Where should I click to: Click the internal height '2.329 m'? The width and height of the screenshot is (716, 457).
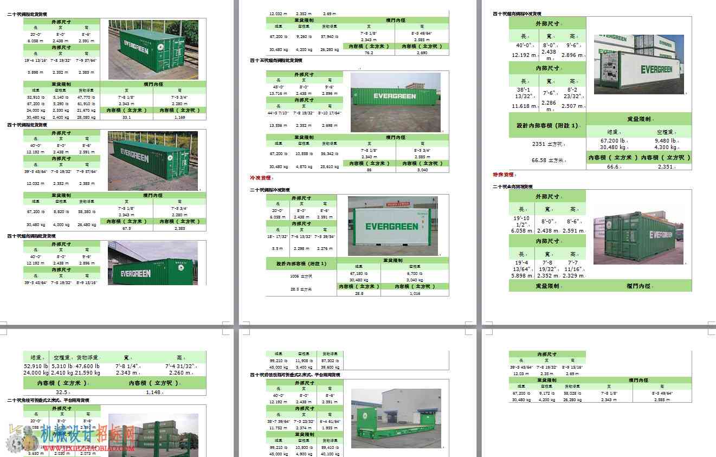point(572,276)
